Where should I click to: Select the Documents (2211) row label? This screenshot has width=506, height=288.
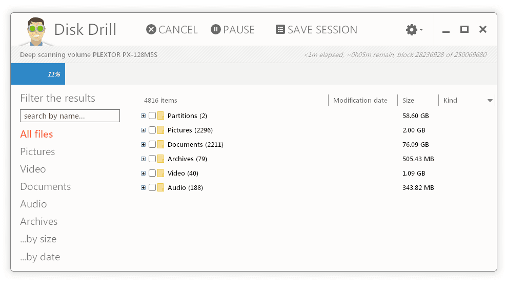point(195,144)
